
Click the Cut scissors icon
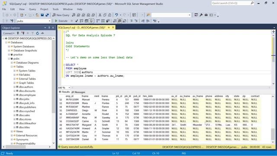click(x=100, y=15)
